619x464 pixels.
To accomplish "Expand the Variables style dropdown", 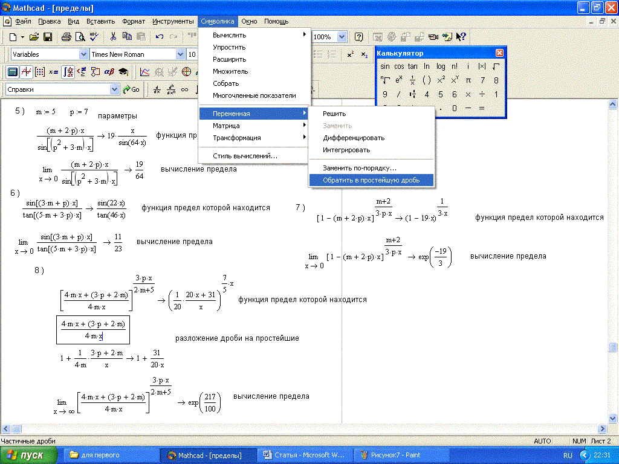I will click(x=82, y=54).
